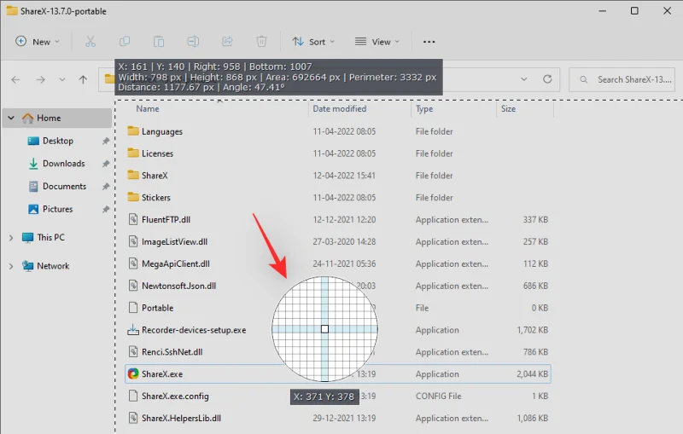This screenshot has height=434, width=683.
Task: Open the address bar history dropdown
Action: pyautogui.click(x=524, y=79)
